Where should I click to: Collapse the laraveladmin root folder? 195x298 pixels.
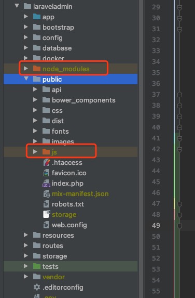coord(17,6)
